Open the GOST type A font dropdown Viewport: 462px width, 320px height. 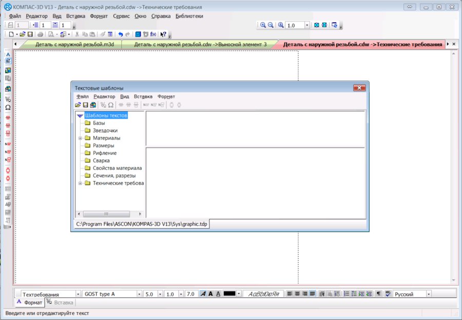pos(139,294)
